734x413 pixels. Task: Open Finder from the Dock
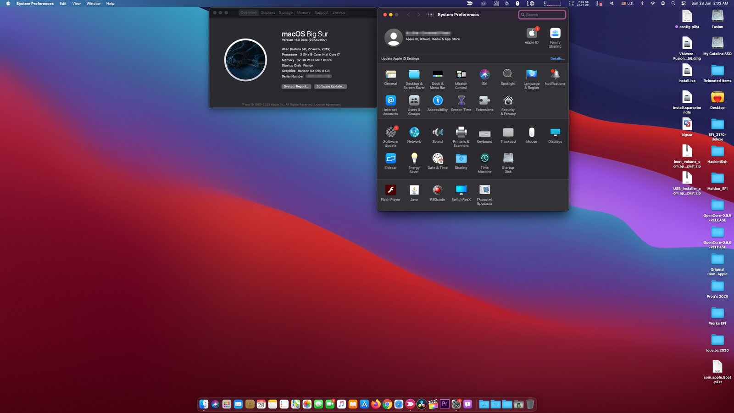[x=204, y=404]
